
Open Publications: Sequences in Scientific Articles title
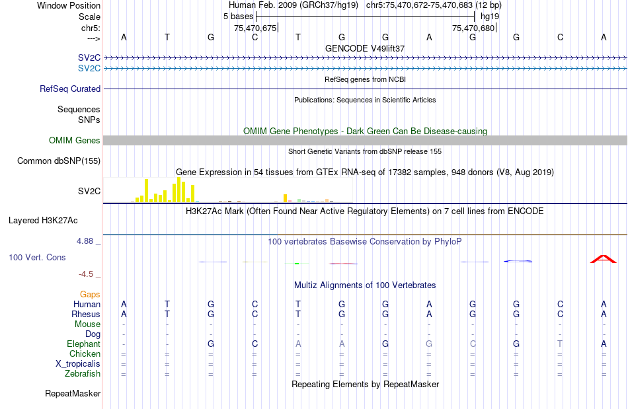coord(365,100)
